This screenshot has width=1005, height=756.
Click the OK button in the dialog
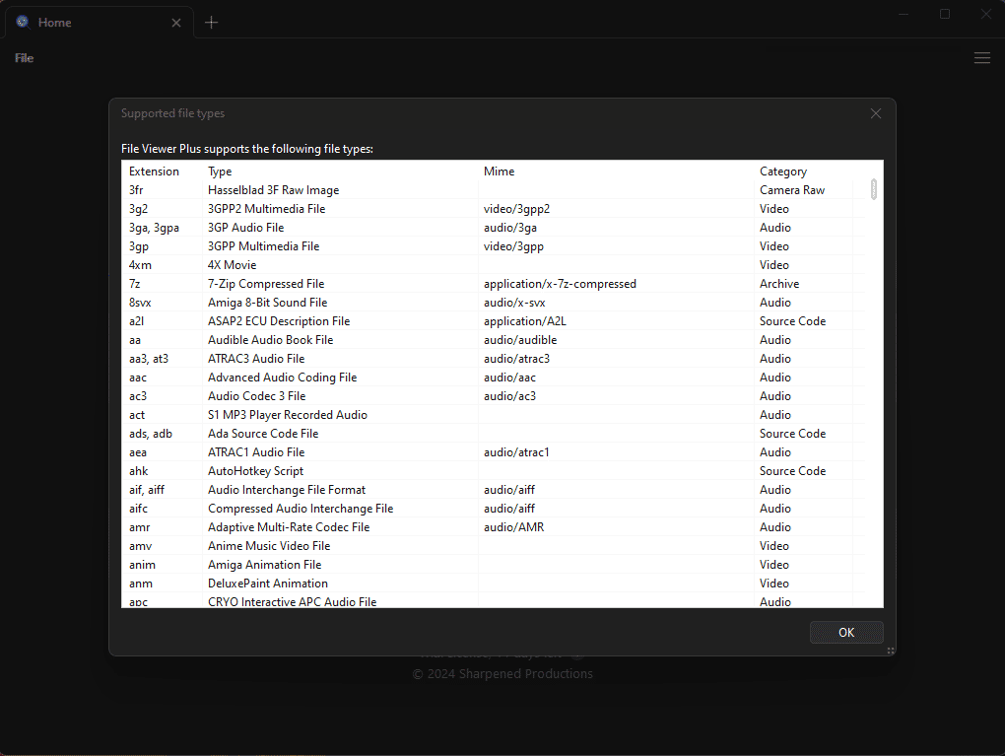846,632
